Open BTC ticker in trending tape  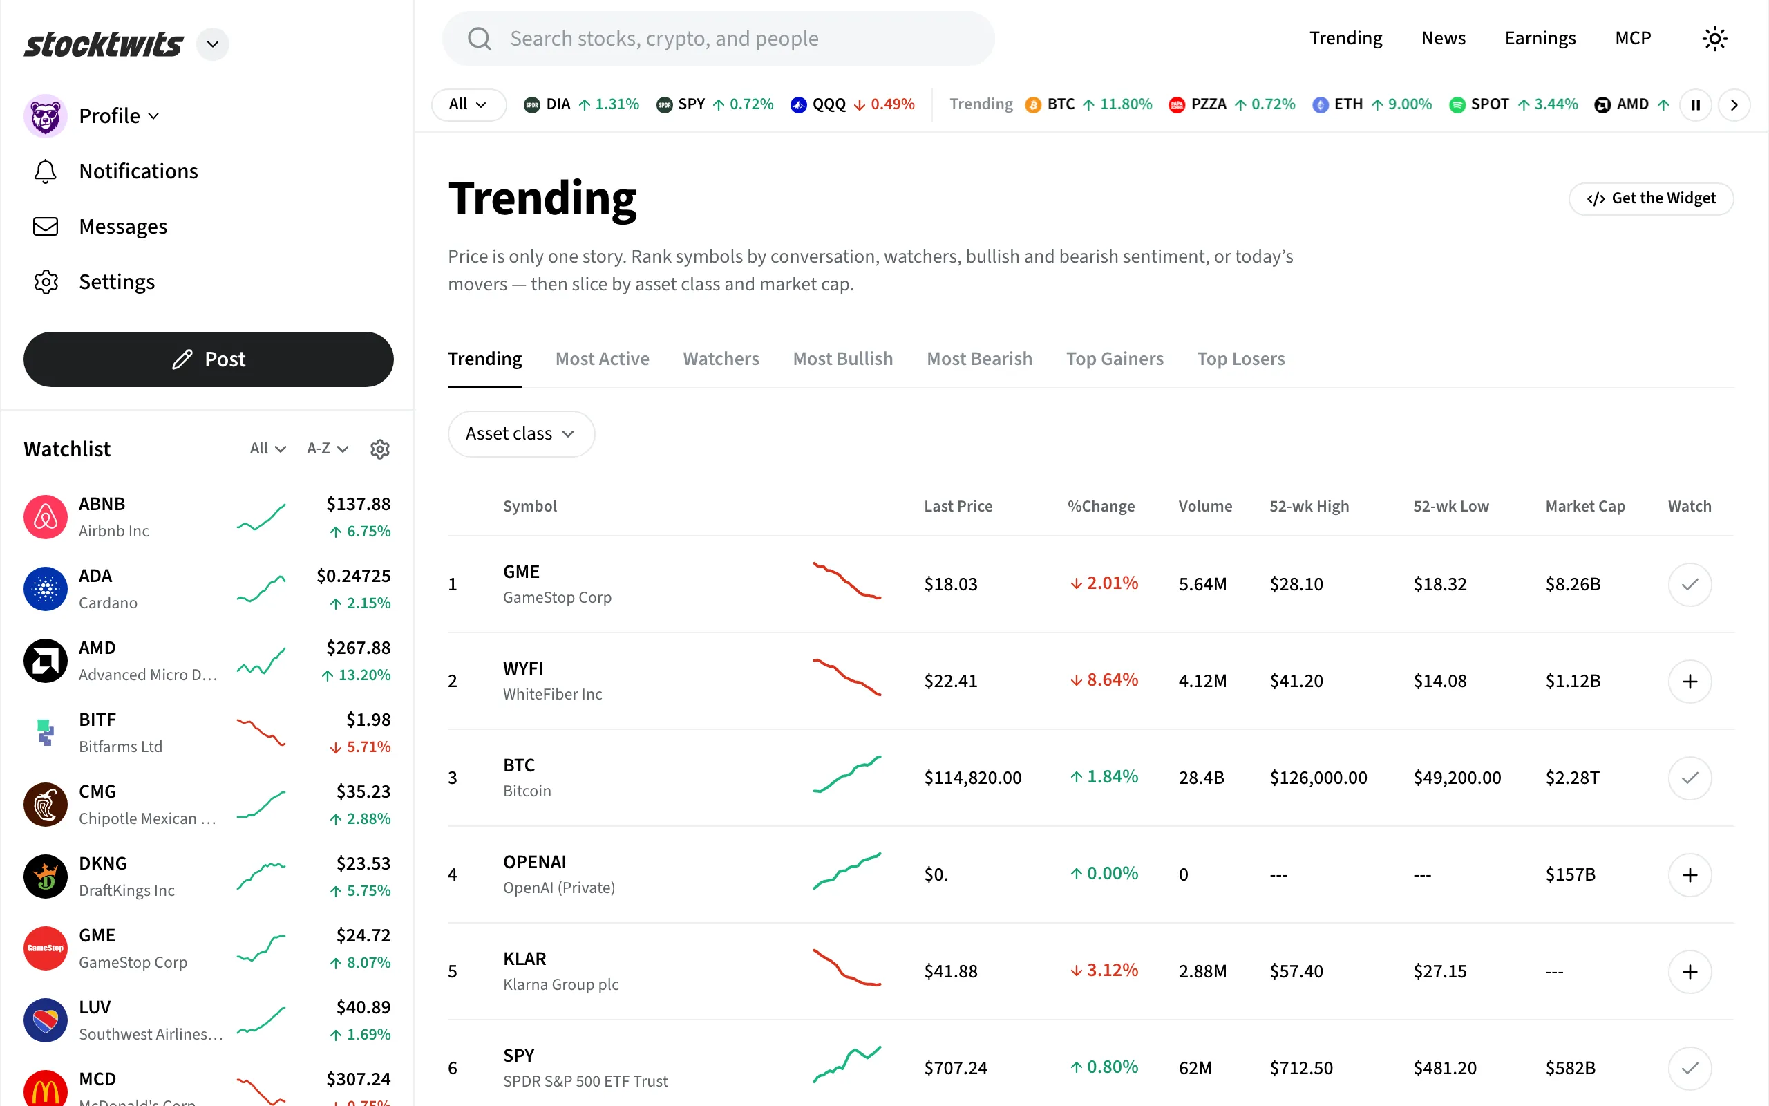[1088, 104]
